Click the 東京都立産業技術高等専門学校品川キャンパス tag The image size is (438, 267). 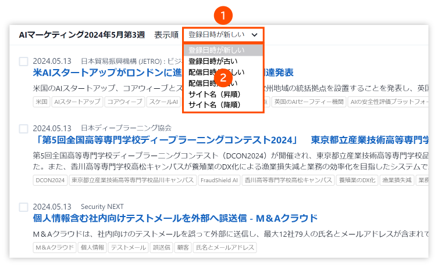133,181
